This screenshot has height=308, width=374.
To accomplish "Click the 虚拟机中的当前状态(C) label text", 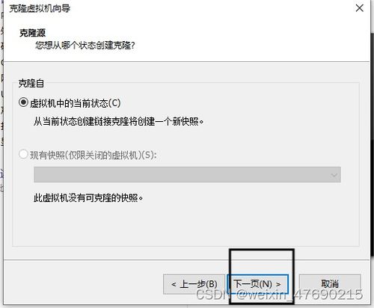I will 75,103.
